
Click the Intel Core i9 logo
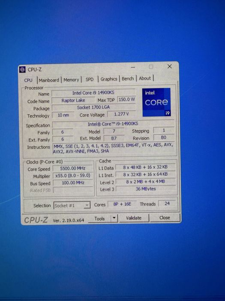156,102
